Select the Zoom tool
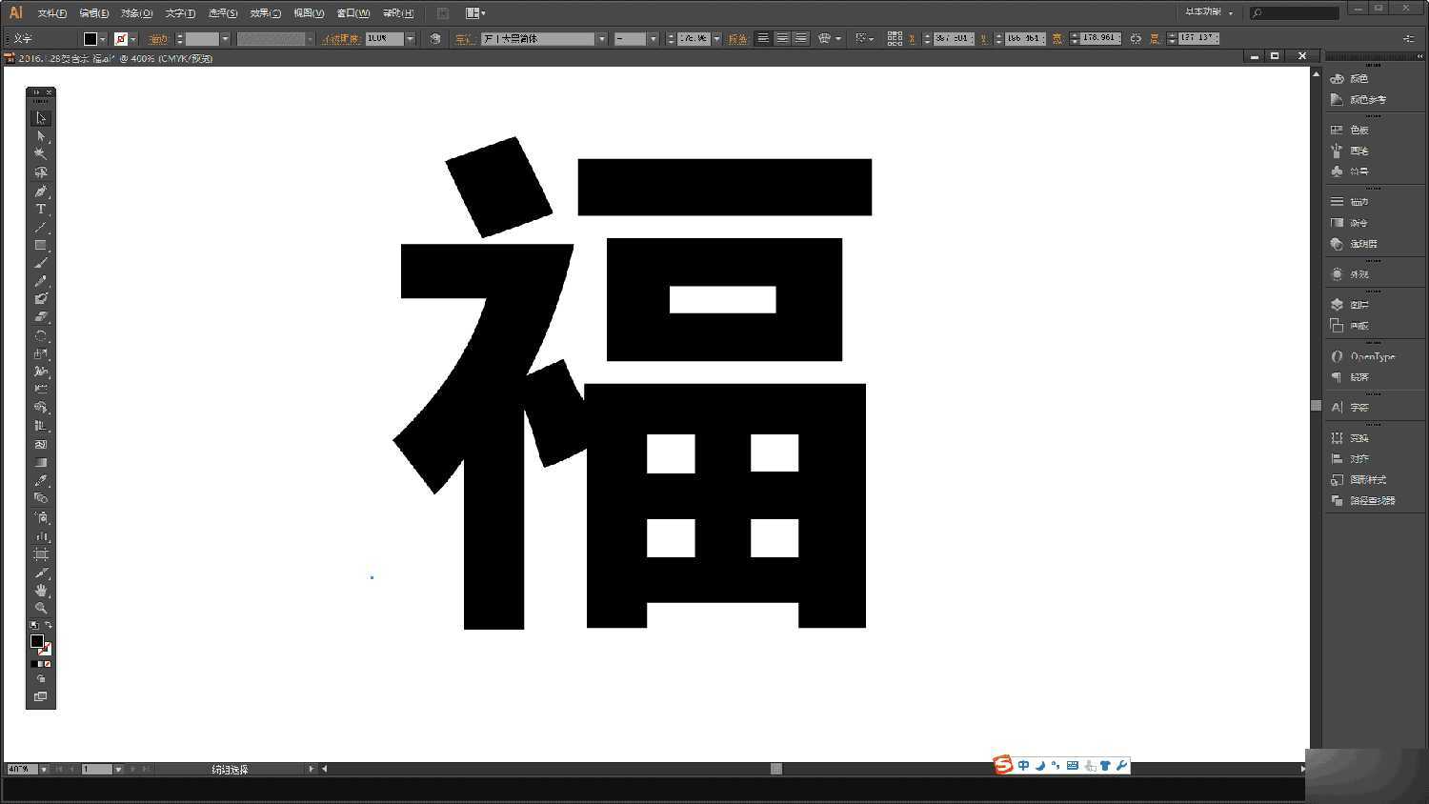The width and height of the screenshot is (1429, 804). (x=41, y=607)
